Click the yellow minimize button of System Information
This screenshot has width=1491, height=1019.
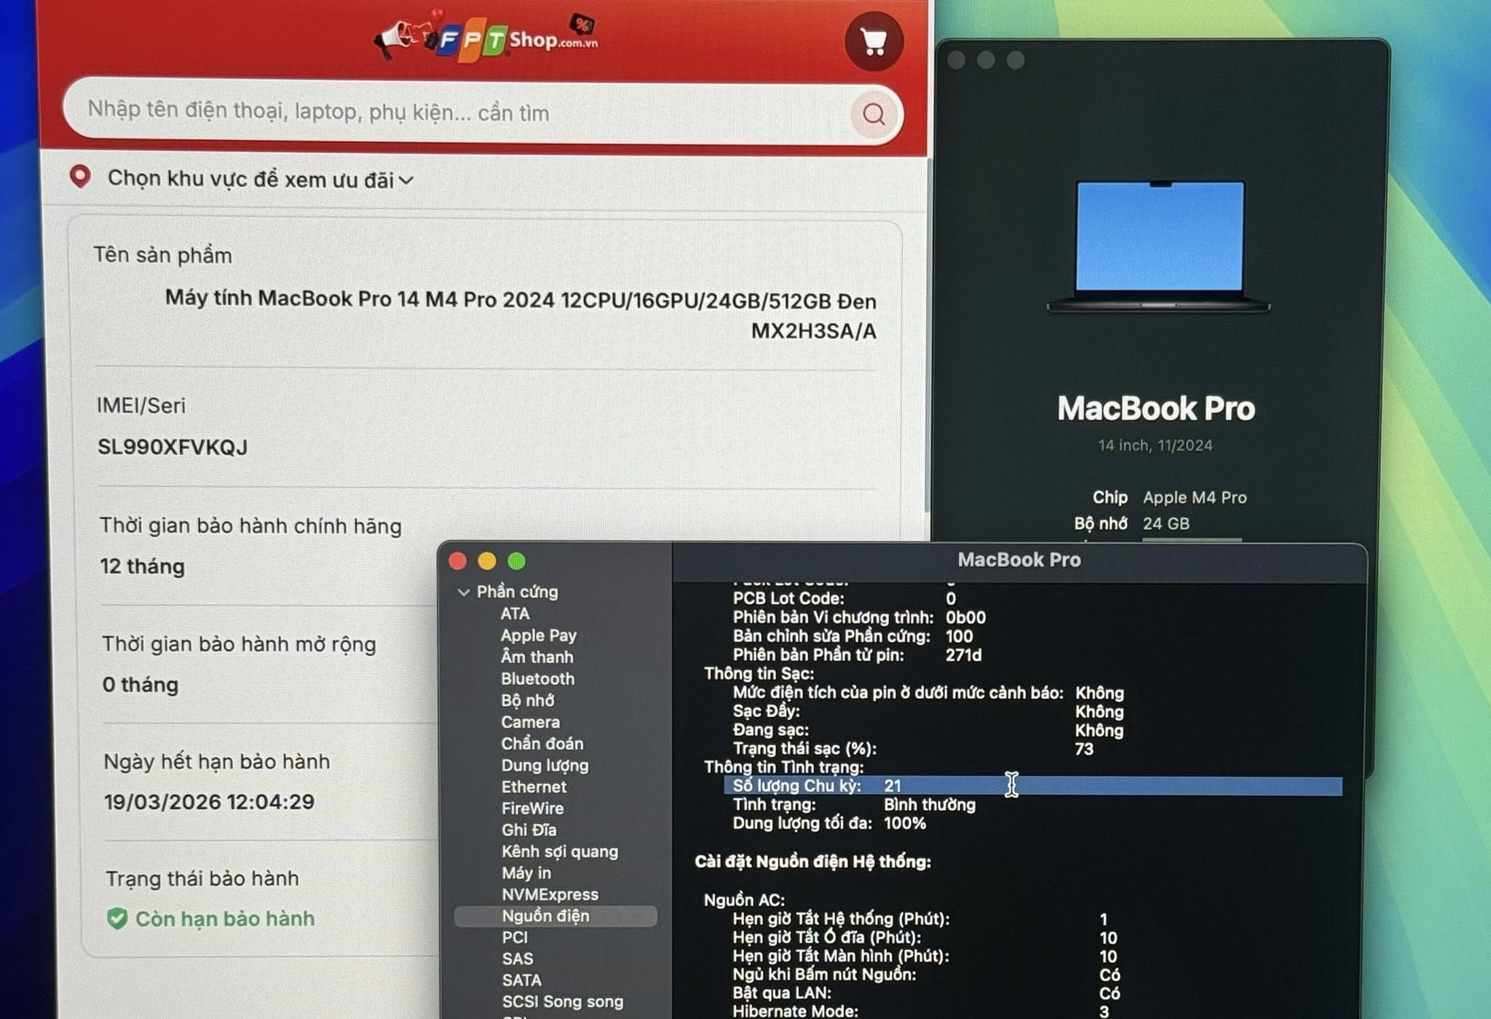(x=487, y=561)
